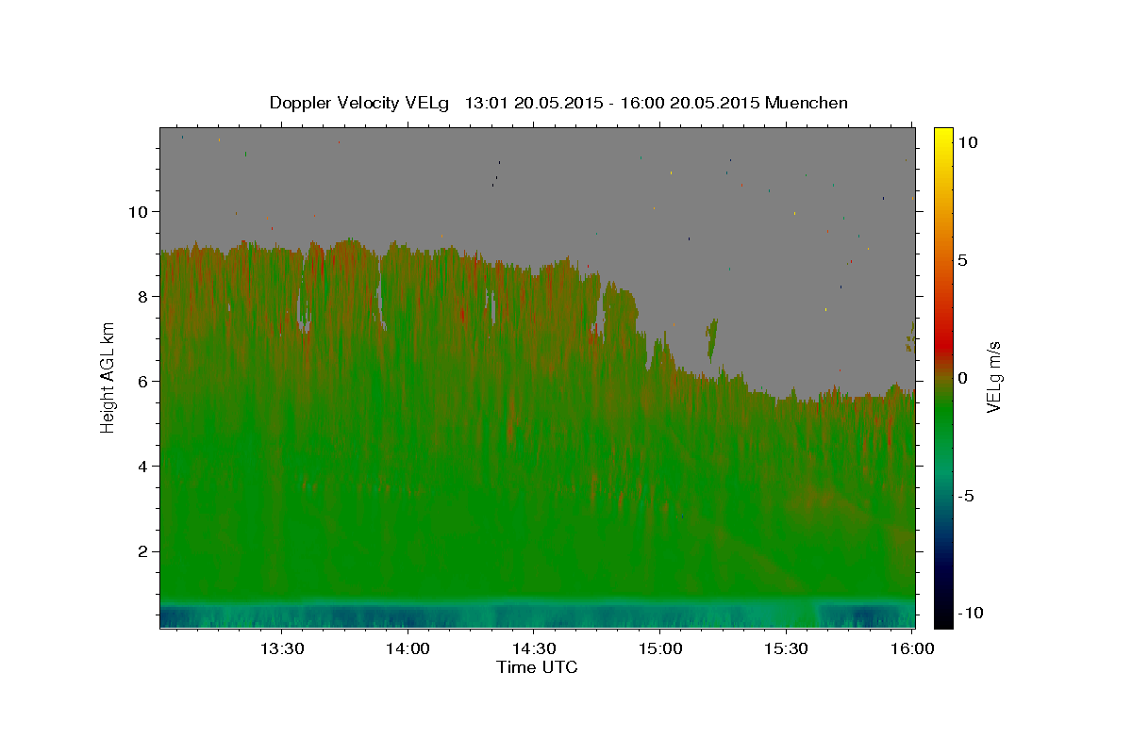Click the isolated cloud patch near 15:10

pyautogui.click(x=711, y=339)
